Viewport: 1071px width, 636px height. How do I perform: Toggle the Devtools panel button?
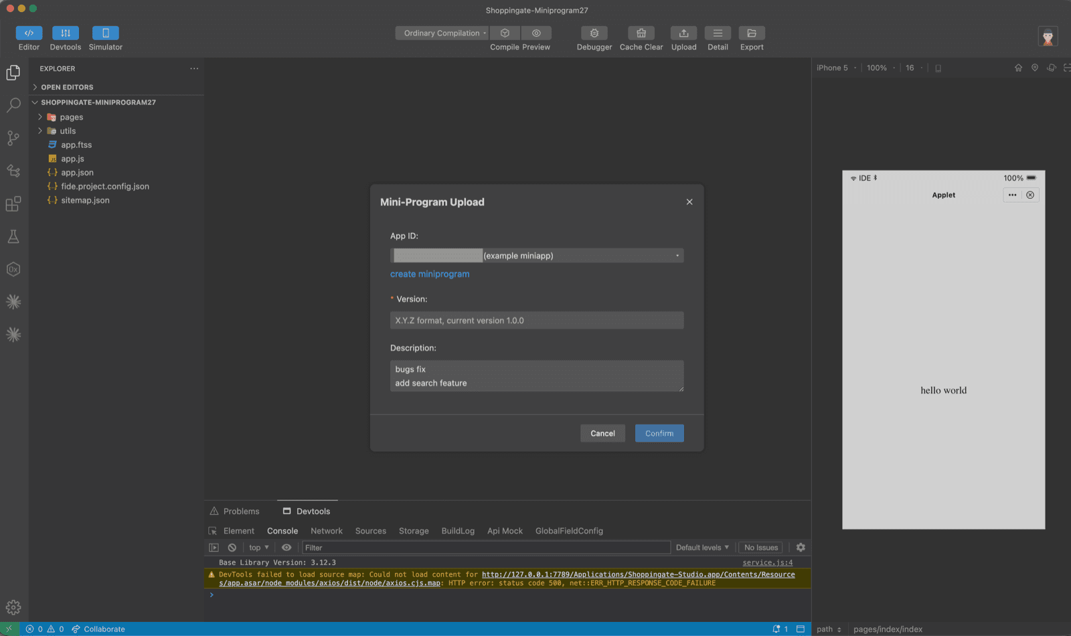[x=66, y=33]
